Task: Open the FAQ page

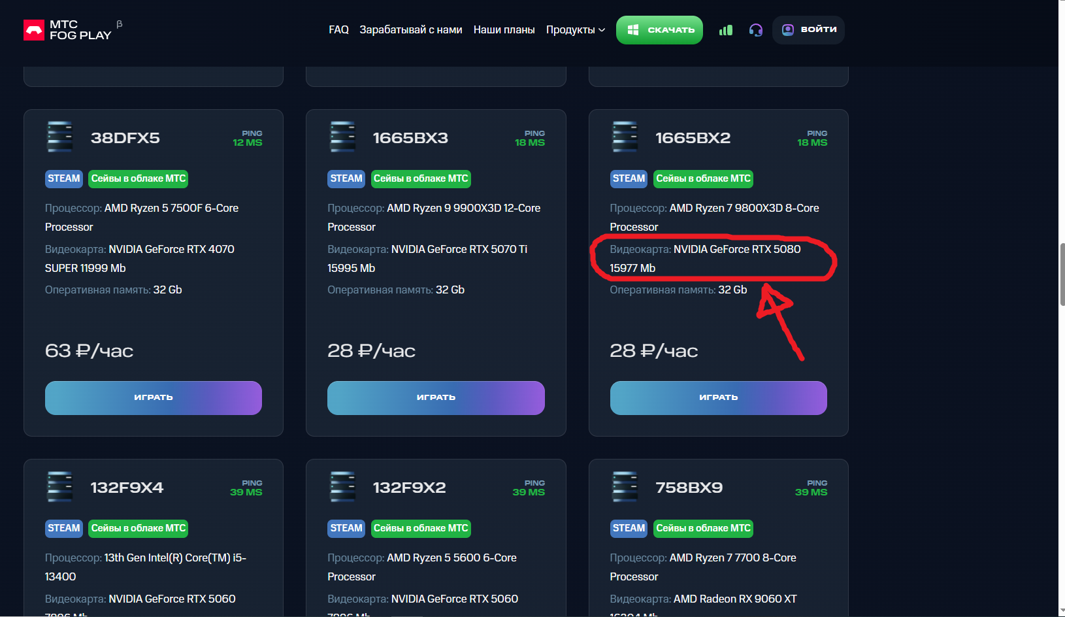Action: (x=338, y=30)
